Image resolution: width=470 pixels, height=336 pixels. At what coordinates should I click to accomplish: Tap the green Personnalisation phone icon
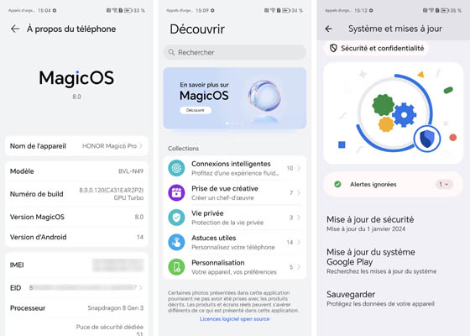tap(176, 267)
